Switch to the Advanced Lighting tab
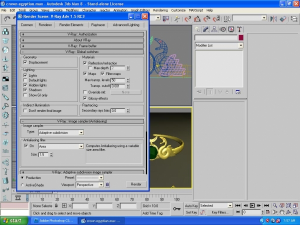The height and width of the screenshot is (225, 300). (x=126, y=25)
